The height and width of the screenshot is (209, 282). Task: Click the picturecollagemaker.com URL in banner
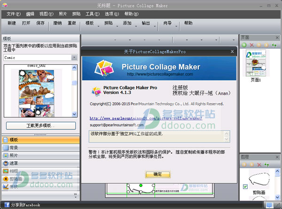160,74
